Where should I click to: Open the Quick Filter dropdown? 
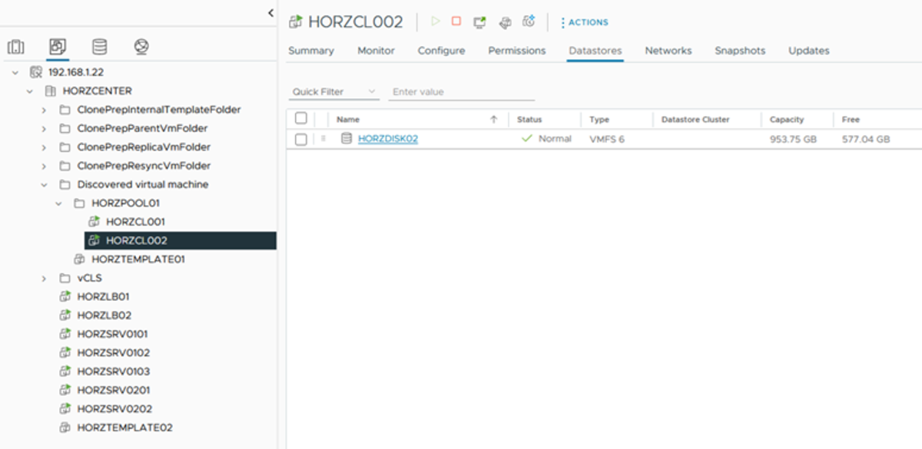pyautogui.click(x=334, y=92)
